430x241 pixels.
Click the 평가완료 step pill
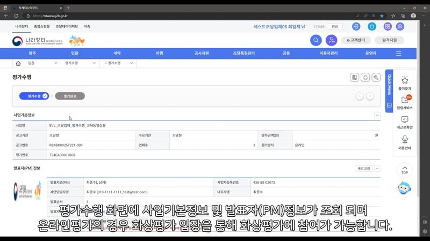tap(70, 96)
